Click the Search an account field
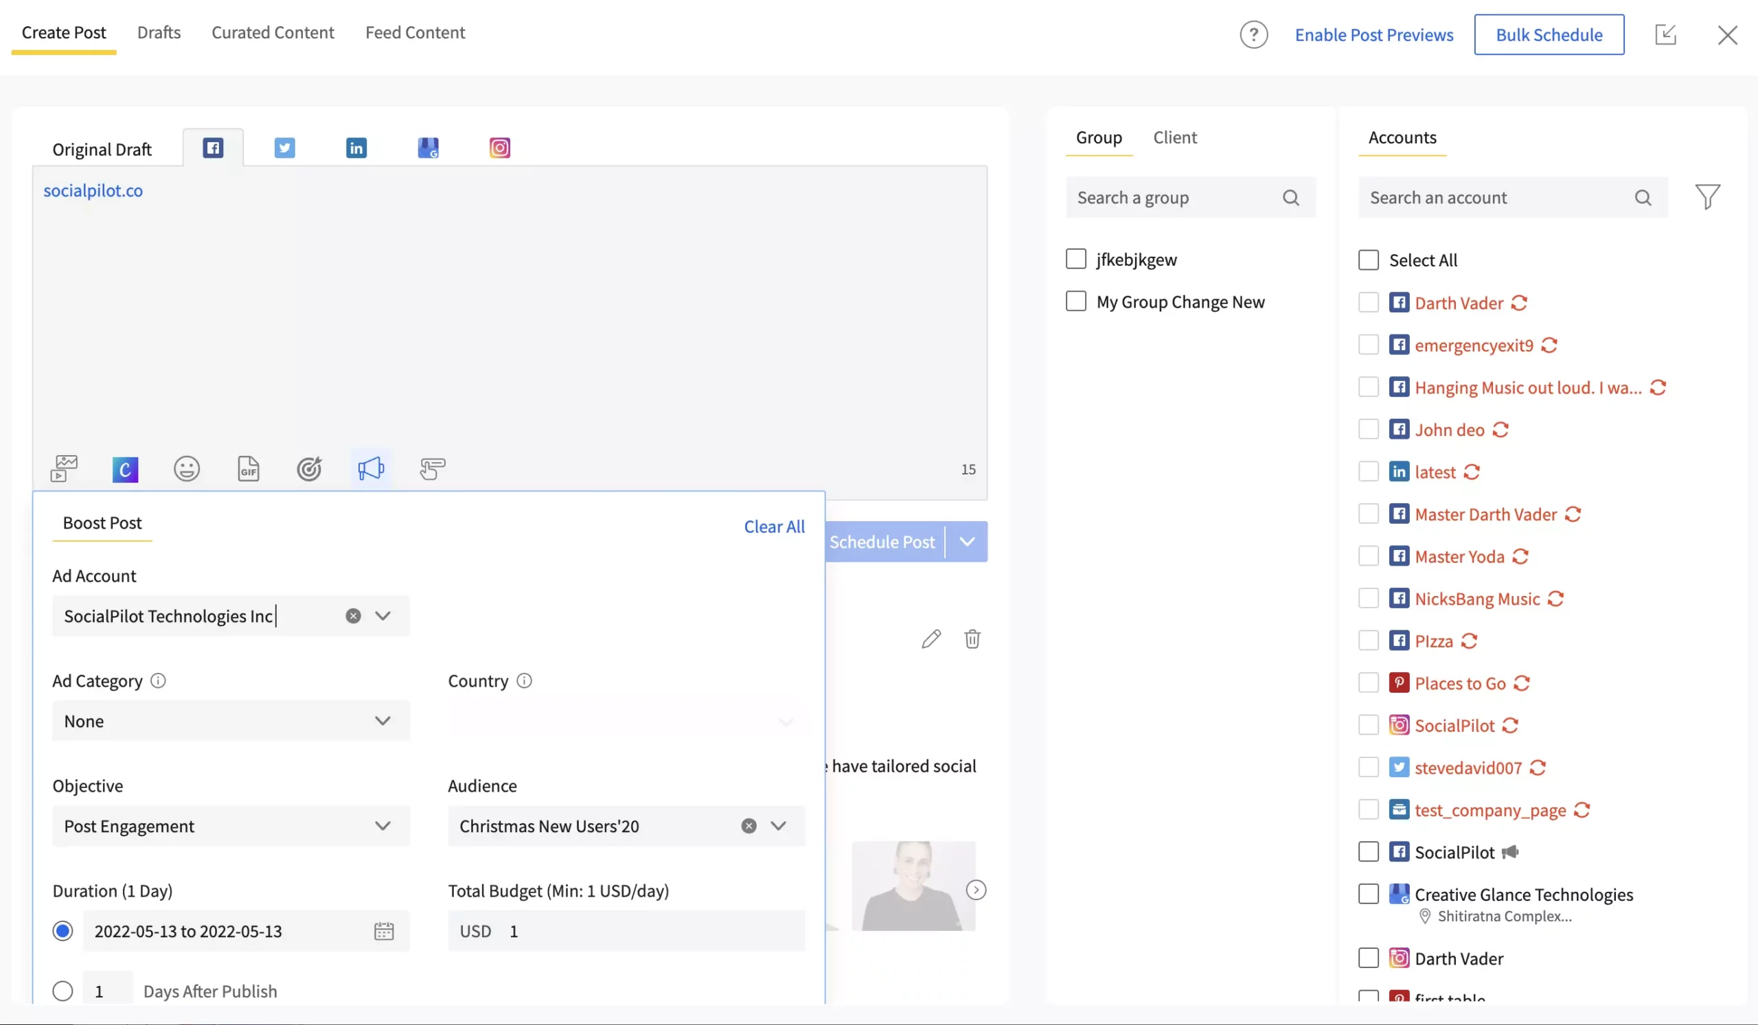Screen dimensions: 1758x1025 (1513, 198)
